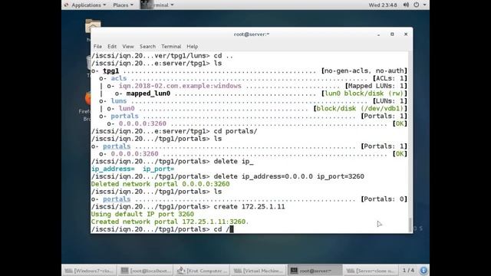
Task: Close the root@server terminal window
Action: 406,34
